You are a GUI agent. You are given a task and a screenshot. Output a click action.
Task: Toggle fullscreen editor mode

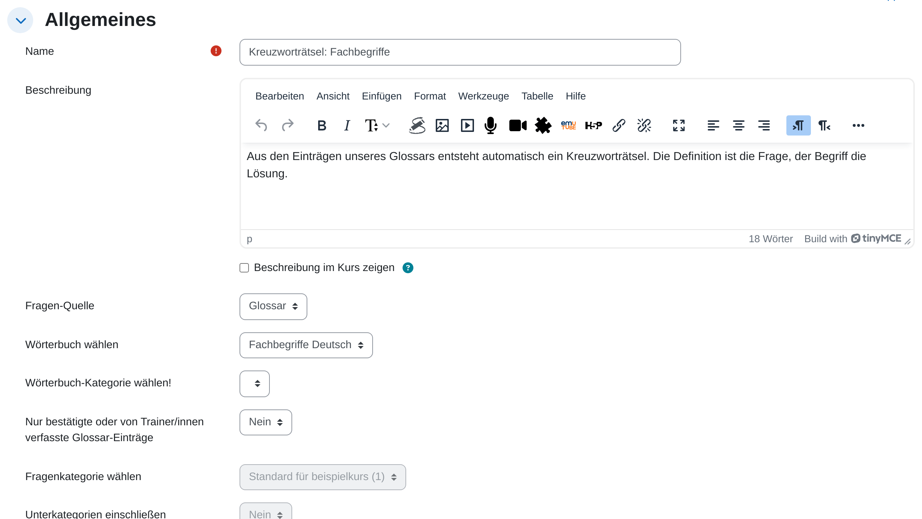tap(679, 125)
